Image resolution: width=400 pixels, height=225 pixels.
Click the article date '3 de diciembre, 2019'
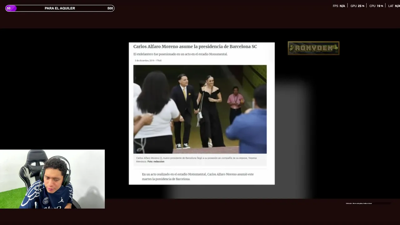[x=148, y=60]
